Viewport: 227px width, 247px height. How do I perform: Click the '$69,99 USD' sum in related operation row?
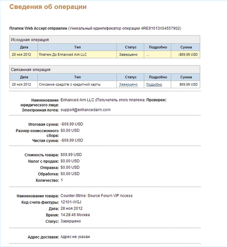click(188, 84)
